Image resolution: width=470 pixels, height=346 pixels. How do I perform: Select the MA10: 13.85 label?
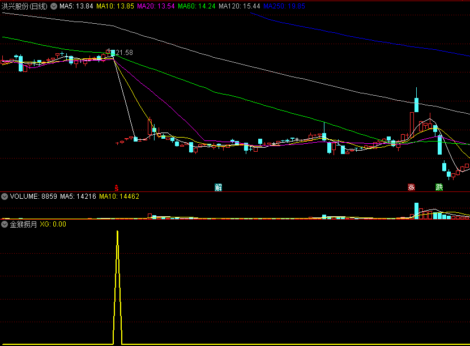point(115,6)
